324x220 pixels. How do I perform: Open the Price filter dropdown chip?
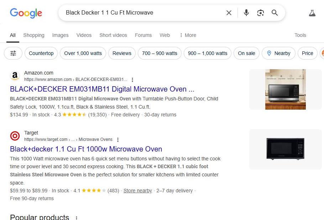click(x=308, y=53)
